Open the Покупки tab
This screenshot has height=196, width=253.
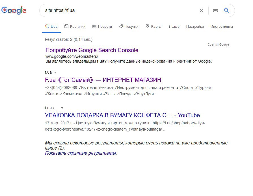tap(129, 26)
